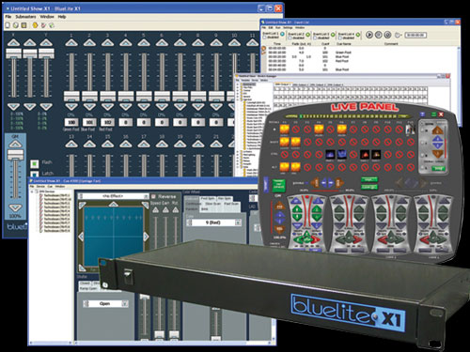470x352 pixels.
Task: Click the up arrow above submaster fader 5
Action: [144, 42]
